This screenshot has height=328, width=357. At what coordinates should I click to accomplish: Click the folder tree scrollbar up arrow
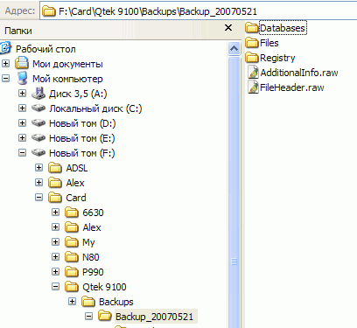(234, 48)
